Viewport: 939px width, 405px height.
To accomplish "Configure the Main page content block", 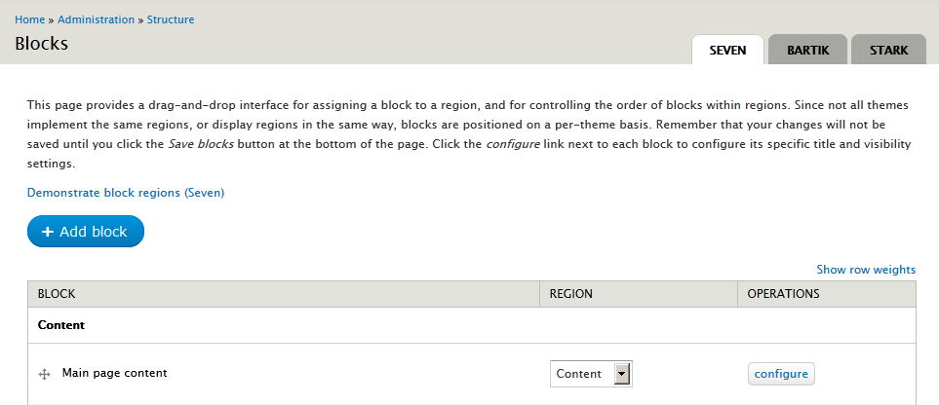I will click(x=781, y=374).
